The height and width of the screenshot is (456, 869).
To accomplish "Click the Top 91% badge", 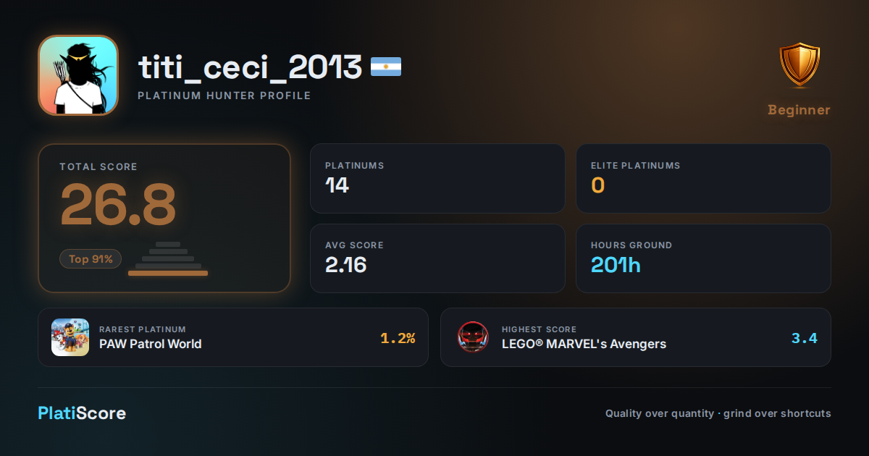I will 91,258.
